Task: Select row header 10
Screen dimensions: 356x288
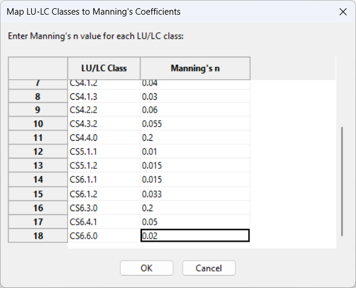Action: coord(38,124)
